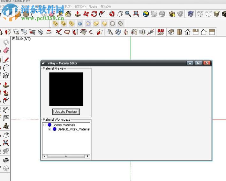Select Default_VRay_Material in the workspace
226x181 pixels.
point(73,129)
